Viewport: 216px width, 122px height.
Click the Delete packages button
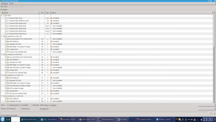(x=206, y=109)
